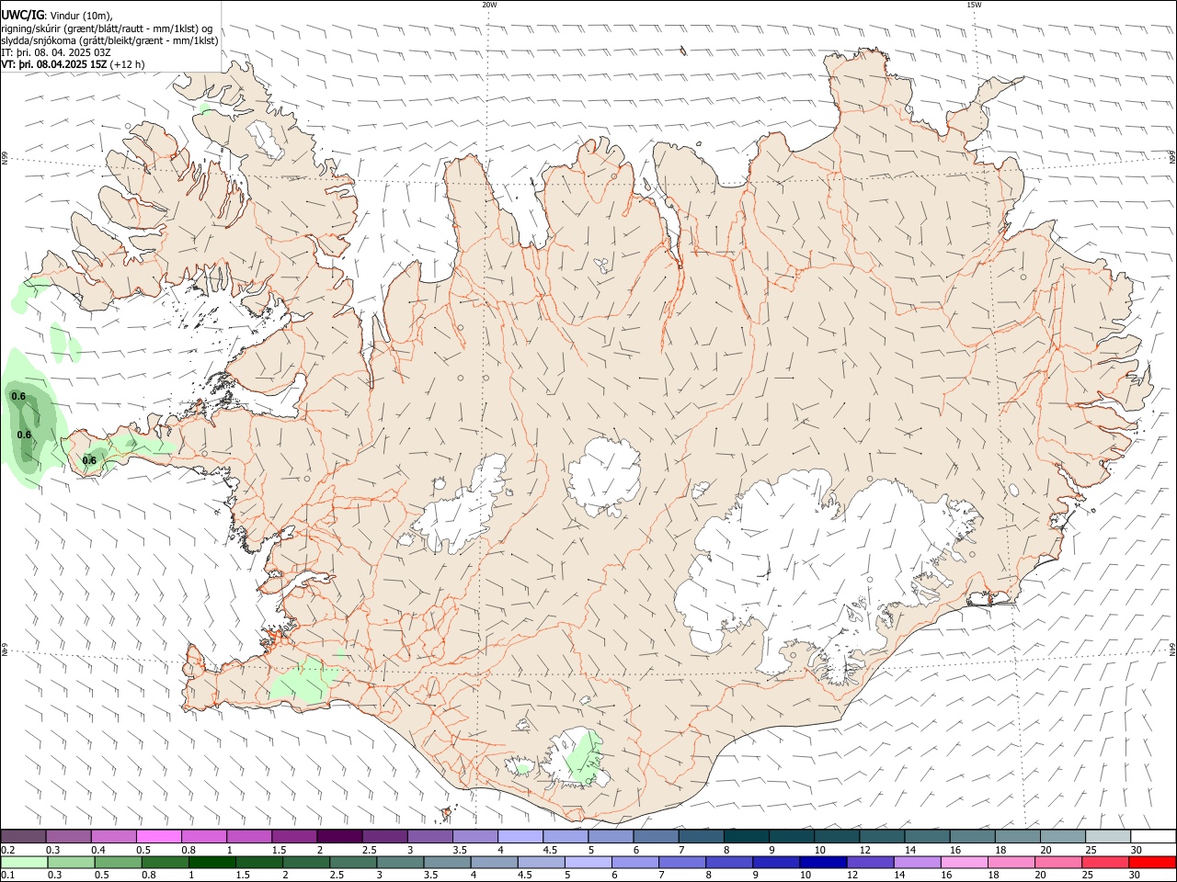Viewport: 1177px width, 882px height.
Task: Pick the bright red swatch at 30 in lower bar
Action: click(x=1151, y=863)
